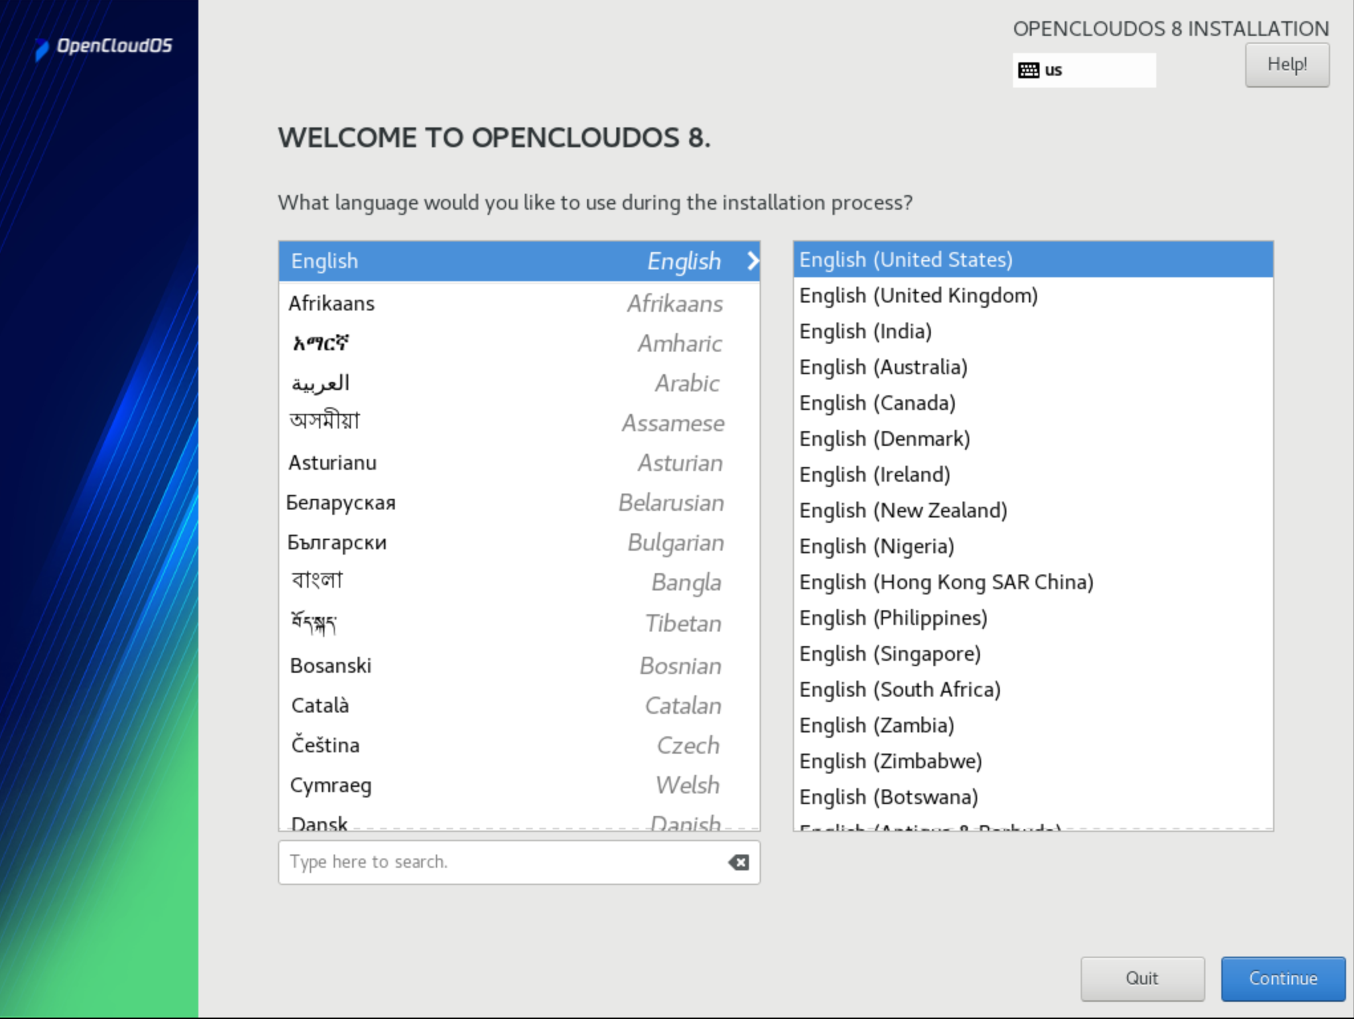The image size is (1354, 1019).
Task: Choose English (Philippines) locale
Action: pos(1033,618)
